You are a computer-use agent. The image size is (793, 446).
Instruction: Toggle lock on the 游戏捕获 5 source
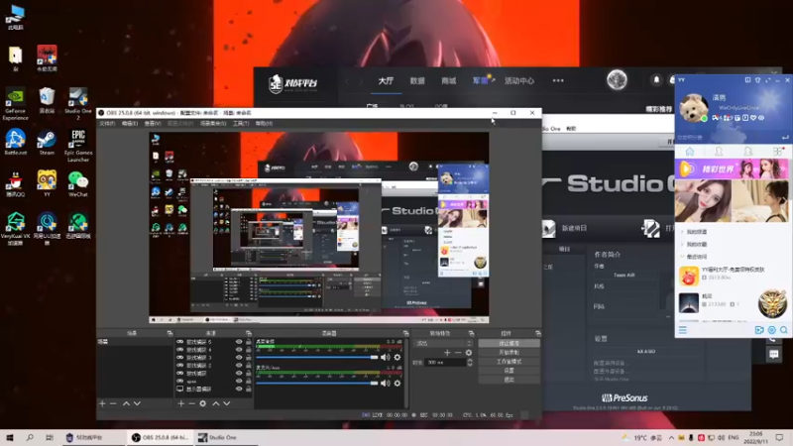tap(249, 342)
